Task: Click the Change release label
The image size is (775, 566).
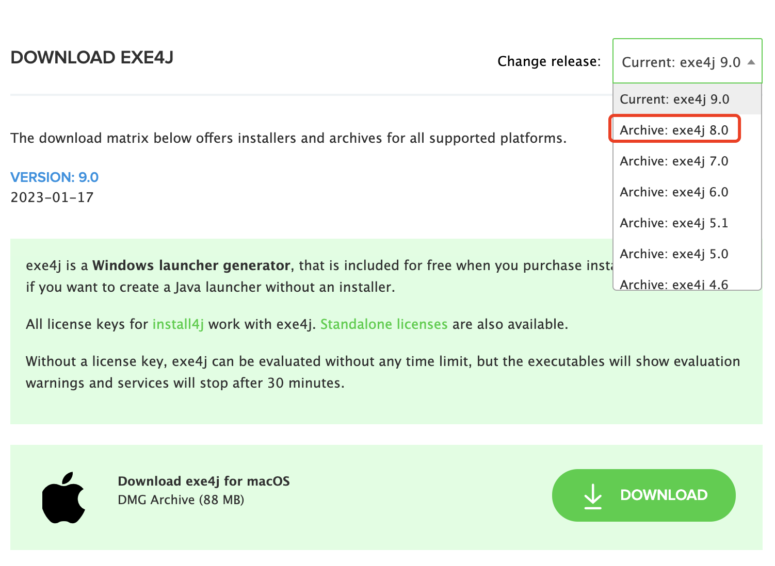Action: click(549, 61)
